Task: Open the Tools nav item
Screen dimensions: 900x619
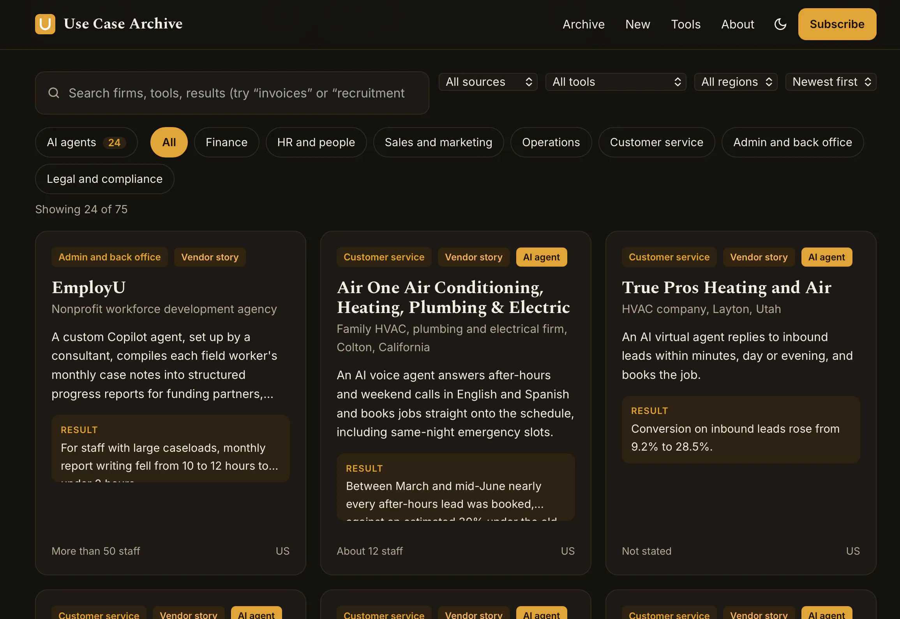Action: 686,24
